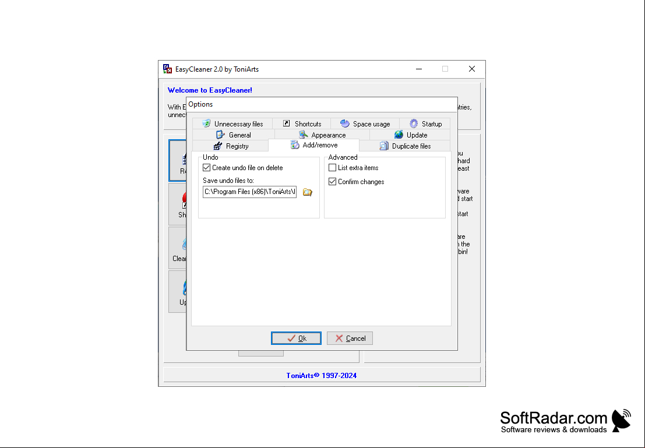Open the Duplicate files tab
Screen dimensions: 645x448
coord(405,146)
